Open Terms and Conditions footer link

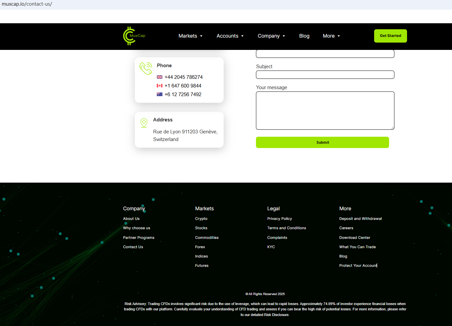click(287, 228)
